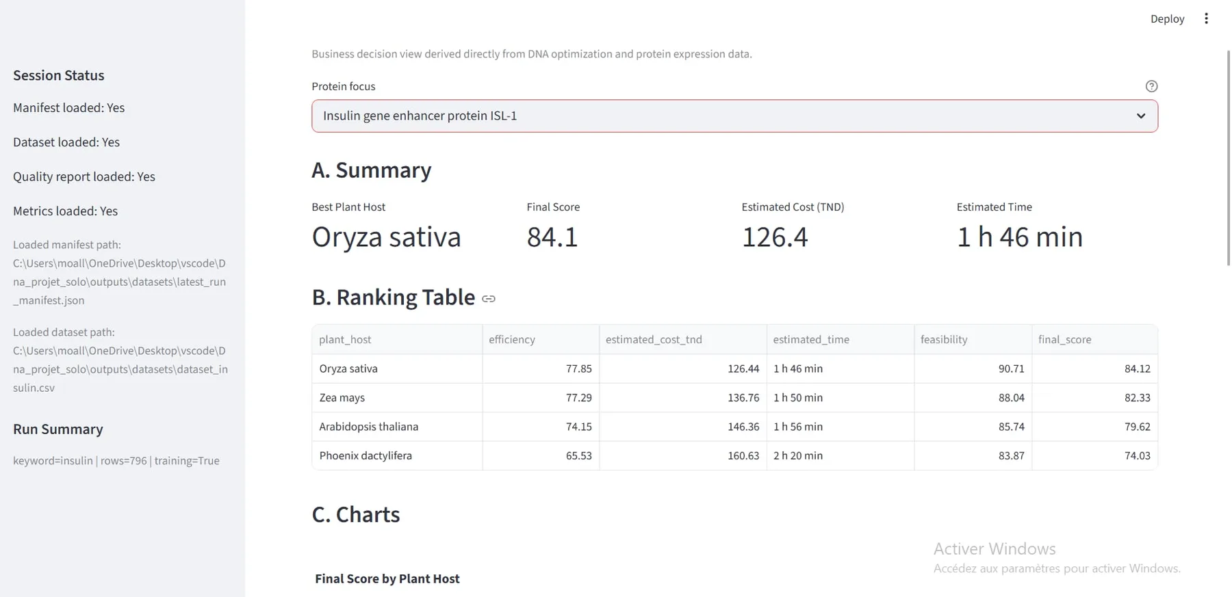Click final score value 82.33
Screen dimensions: 1232x597
coord(1095,397)
